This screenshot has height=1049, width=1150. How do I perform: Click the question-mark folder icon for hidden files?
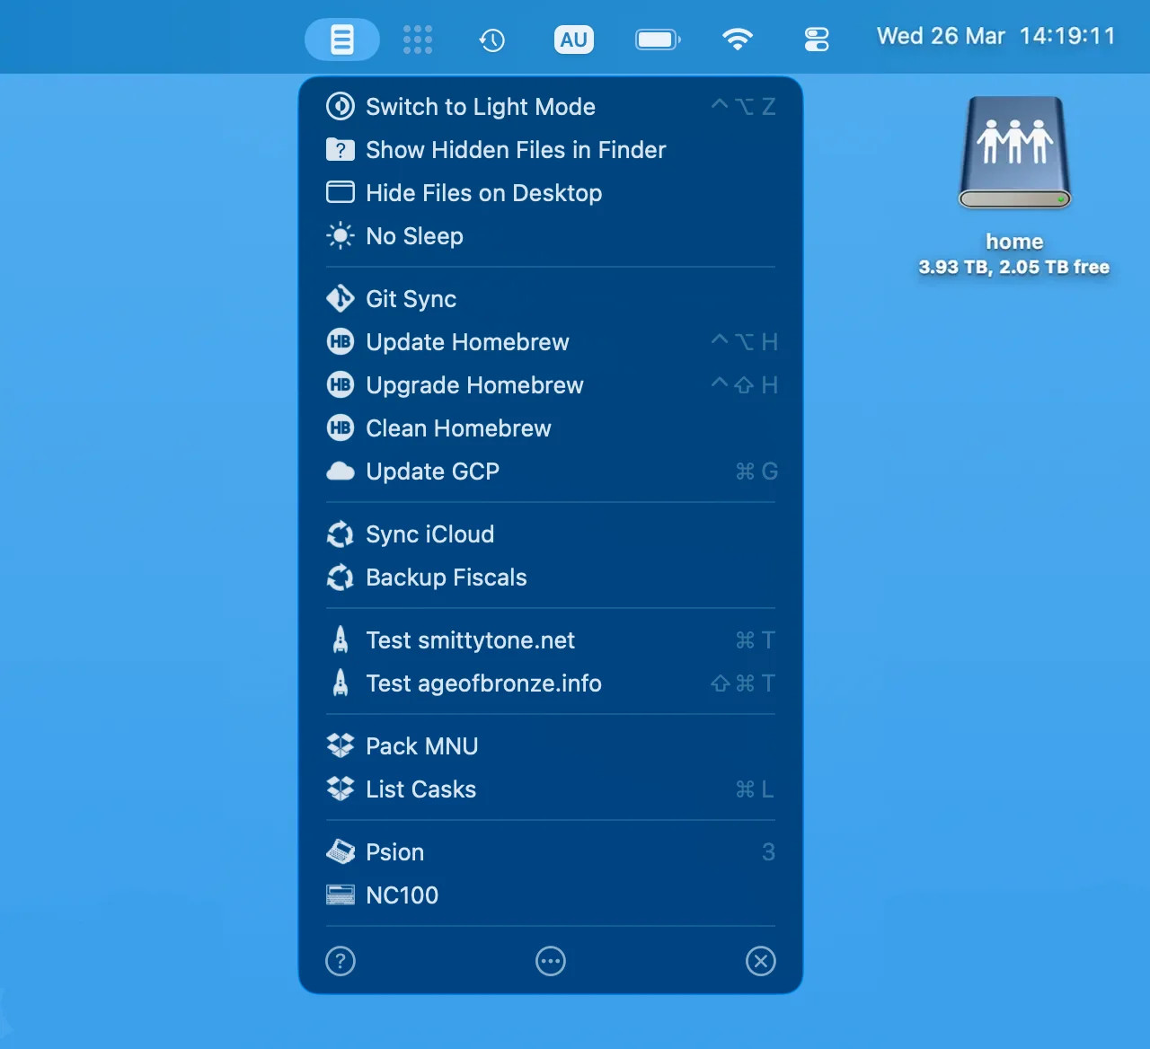click(341, 150)
